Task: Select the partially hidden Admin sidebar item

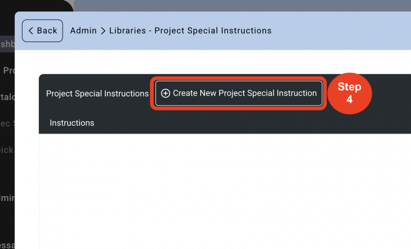Action: (x=7, y=198)
